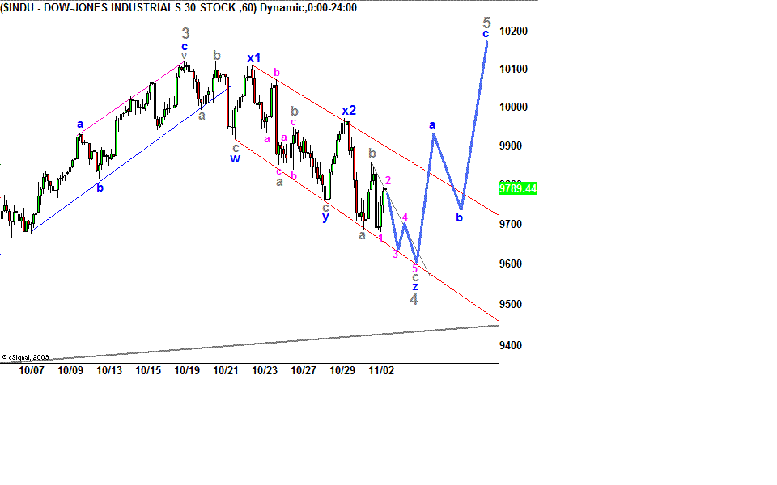Viewport: 777px width, 485px height.
Task: Select the magenta 3 label on projection
Action: click(395, 254)
